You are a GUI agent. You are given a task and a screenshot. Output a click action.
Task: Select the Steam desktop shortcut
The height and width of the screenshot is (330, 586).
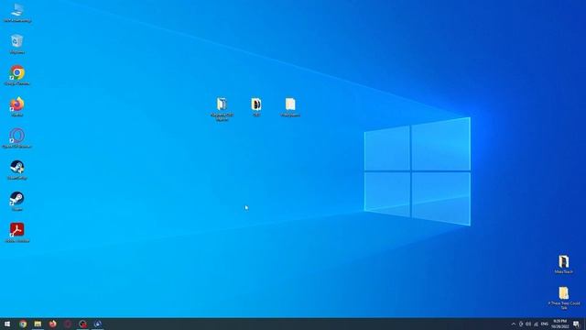click(x=16, y=201)
